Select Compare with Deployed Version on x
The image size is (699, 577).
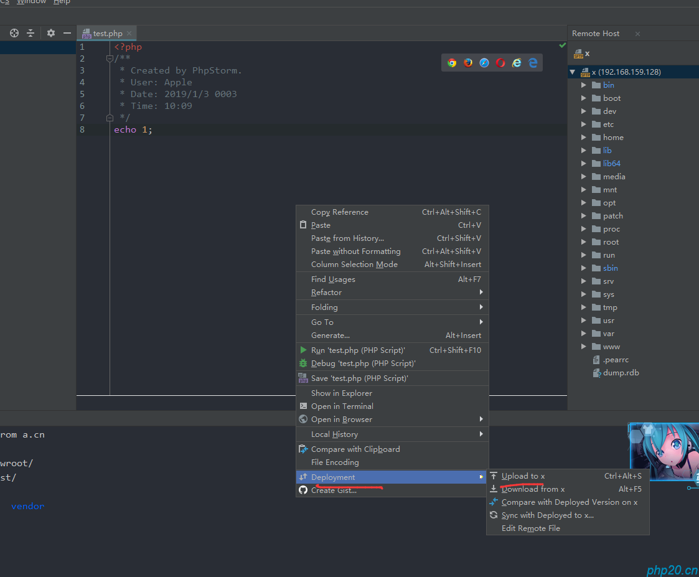(569, 502)
